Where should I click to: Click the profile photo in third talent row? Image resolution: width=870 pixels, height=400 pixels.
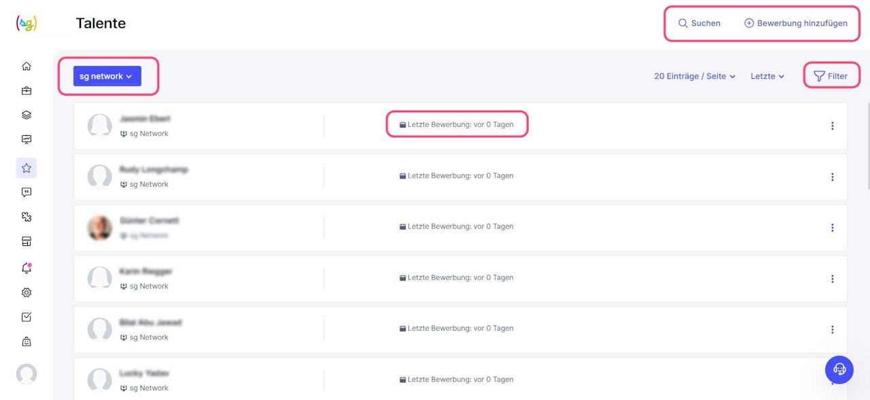pos(100,228)
